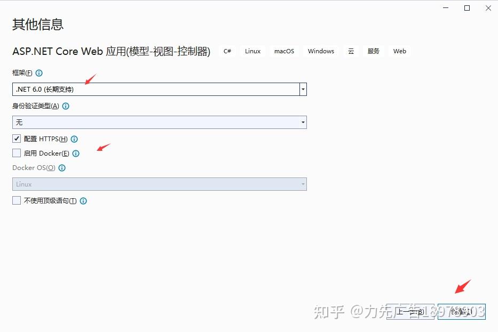Open the .NET 6.0 framework dropdown
Viewport: 498px width, 332px height.
pos(160,90)
